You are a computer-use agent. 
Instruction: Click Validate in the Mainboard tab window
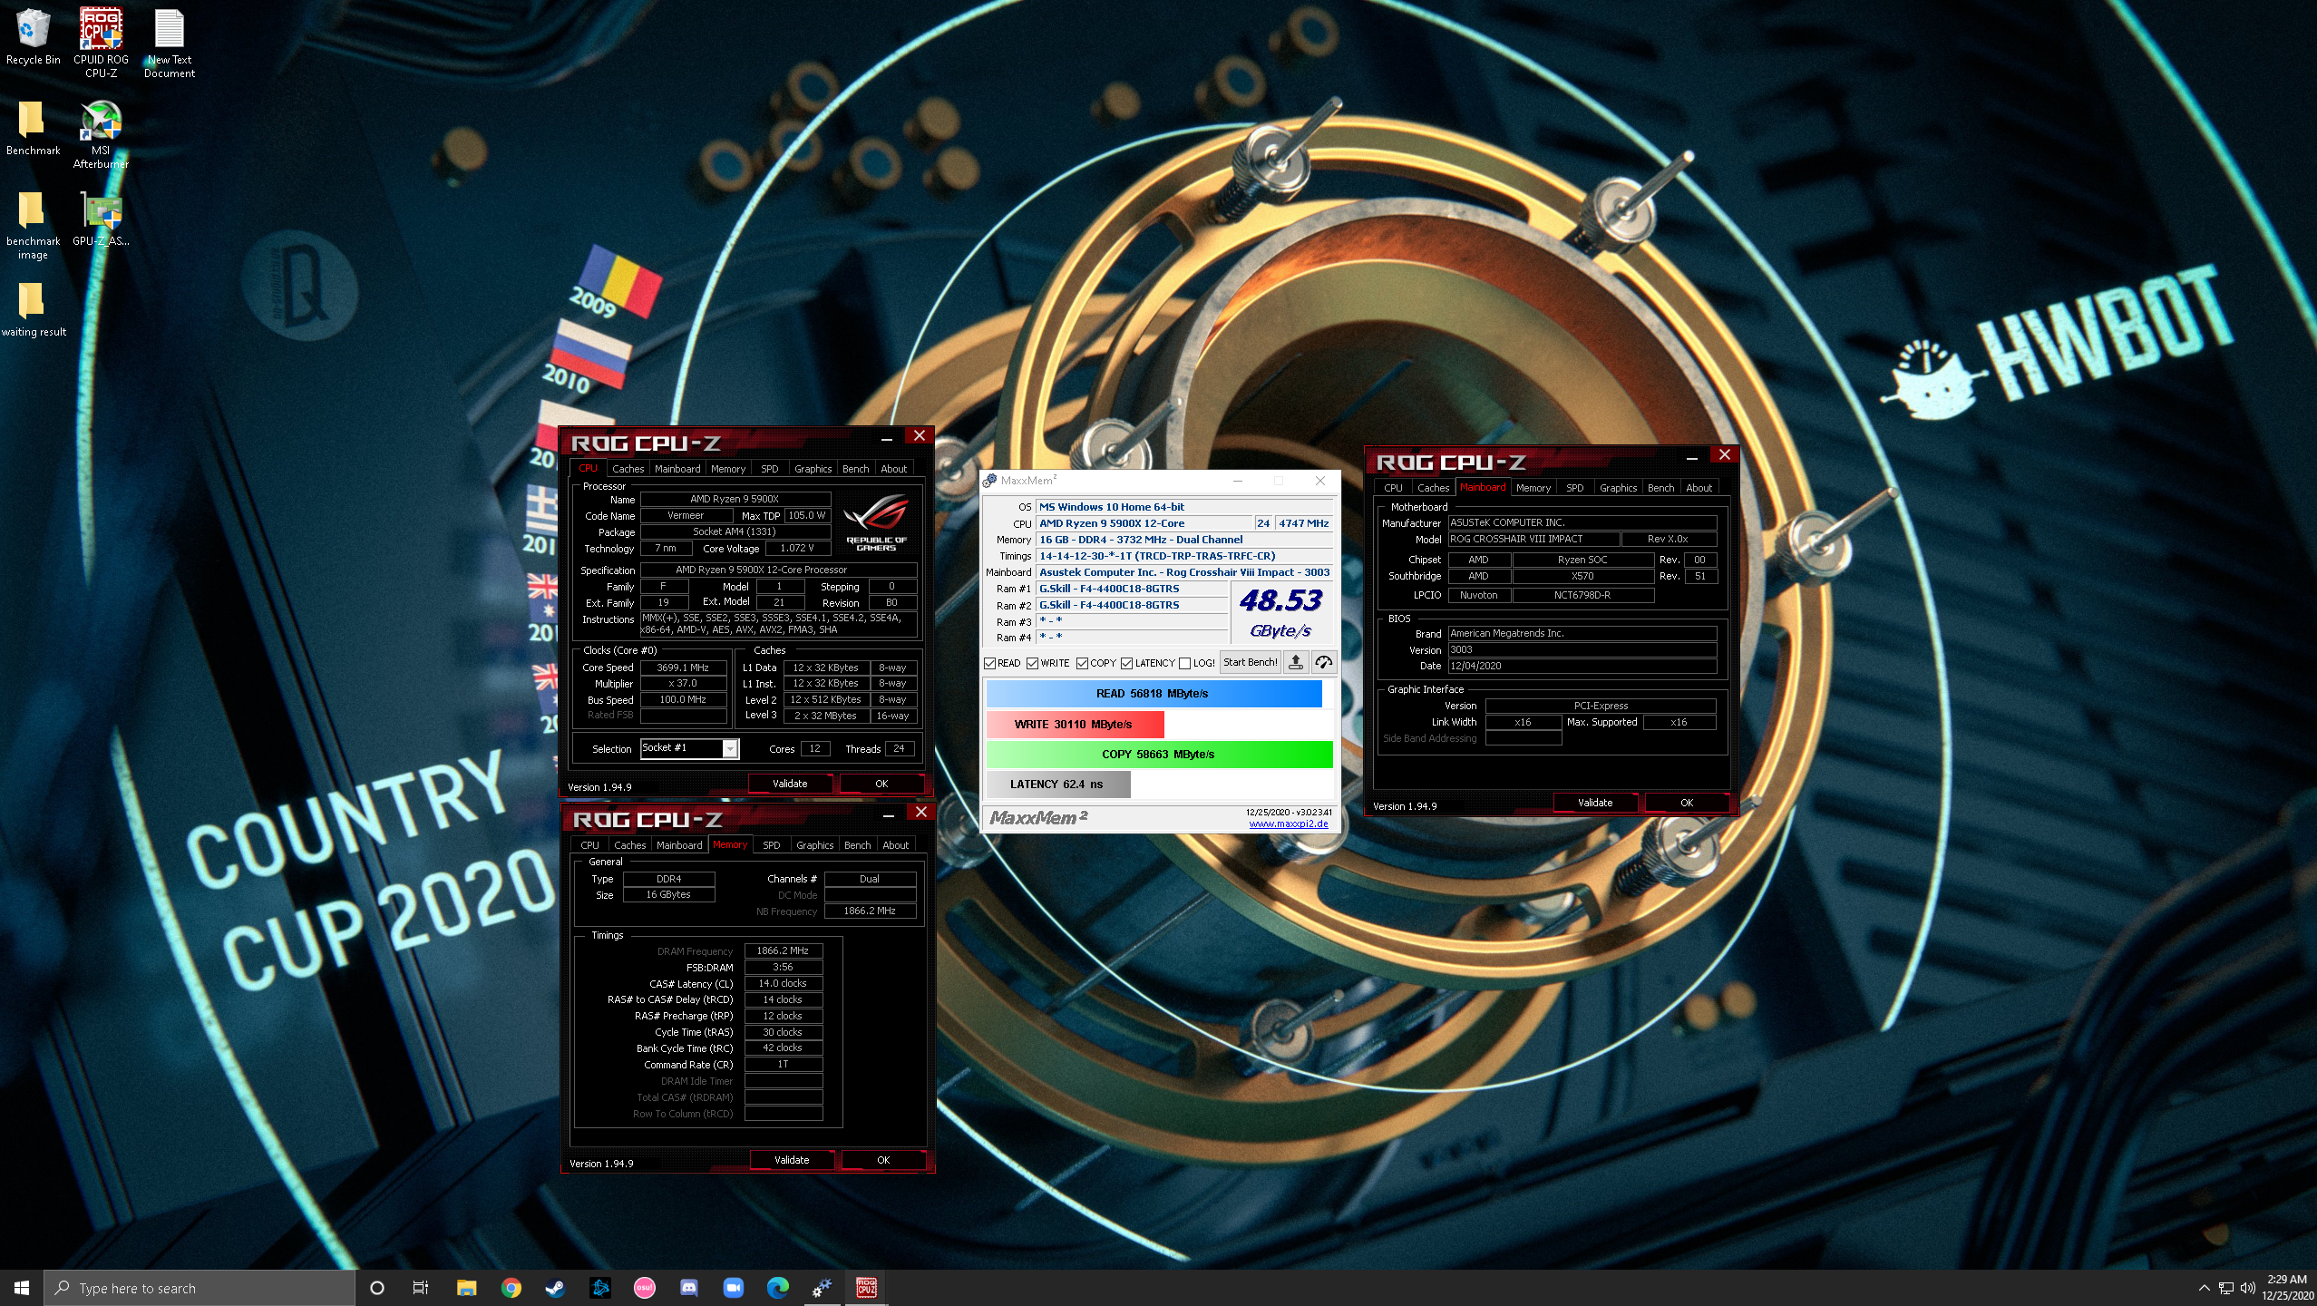click(1595, 803)
